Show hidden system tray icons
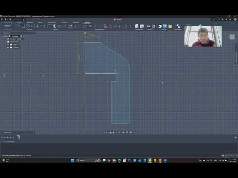238x178 pixels. pyautogui.click(x=200, y=160)
